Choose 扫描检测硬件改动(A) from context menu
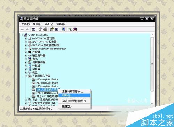Viewport: 174px width, 127px height. pyautogui.click(x=74, y=101)
